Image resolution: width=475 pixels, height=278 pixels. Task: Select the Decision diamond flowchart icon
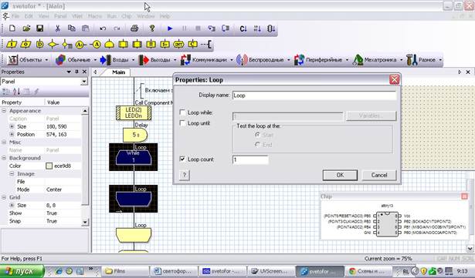point(53,44)
